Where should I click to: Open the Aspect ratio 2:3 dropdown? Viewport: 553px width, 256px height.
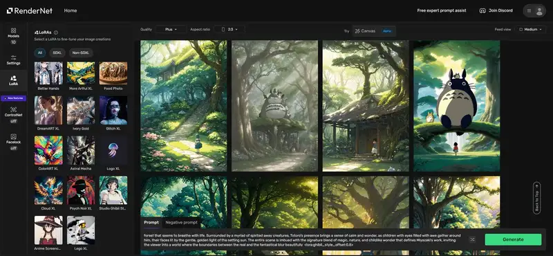(x=229, y=29)
